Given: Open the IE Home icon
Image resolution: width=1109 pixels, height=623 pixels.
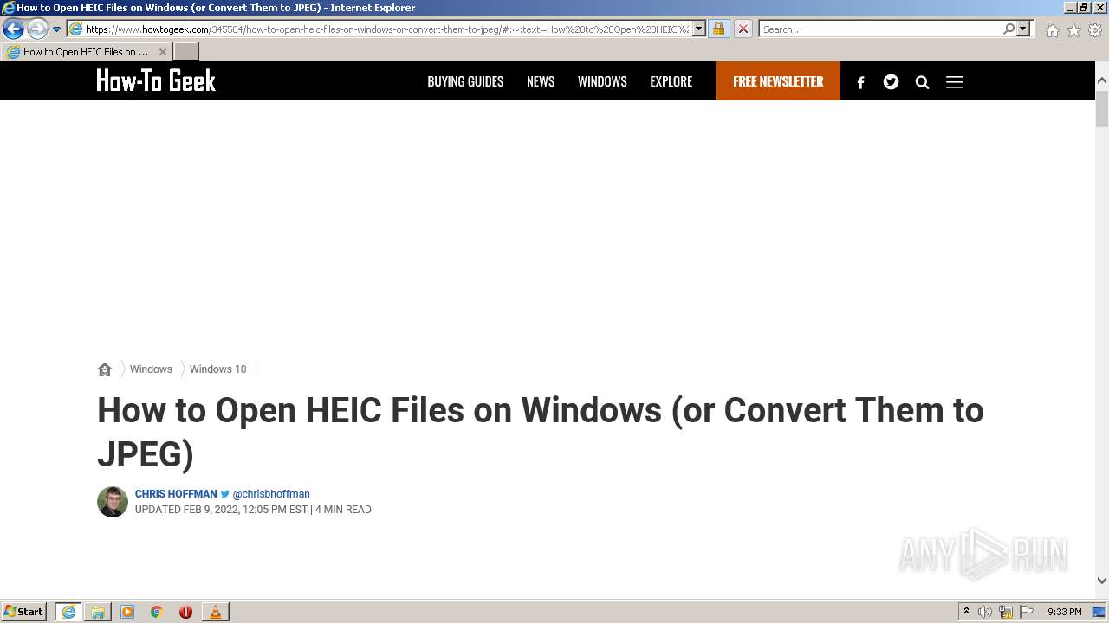Looking at the screenshot, I should 1052,30.
